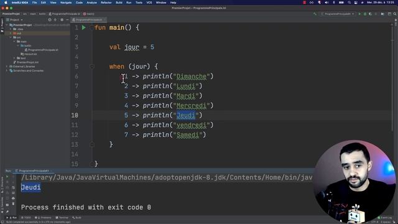Image resolution: width=398 pixels, height=224 pixels.
Task: Select PremierProjet.iml file in tree
Action: click(26, 62)
